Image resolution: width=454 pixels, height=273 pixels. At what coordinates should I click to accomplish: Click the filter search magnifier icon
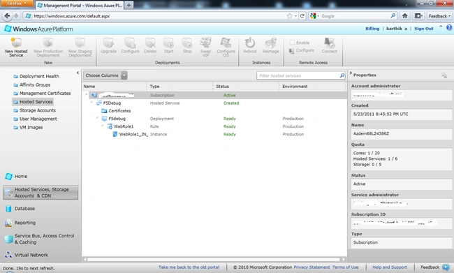point(342,75)
